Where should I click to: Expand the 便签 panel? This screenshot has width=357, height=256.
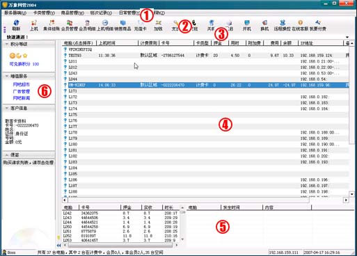click(x=7, y=154)
